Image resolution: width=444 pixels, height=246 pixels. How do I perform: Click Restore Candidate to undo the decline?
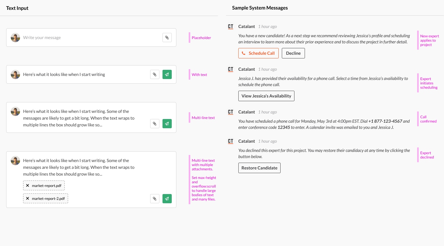point(259,168)
